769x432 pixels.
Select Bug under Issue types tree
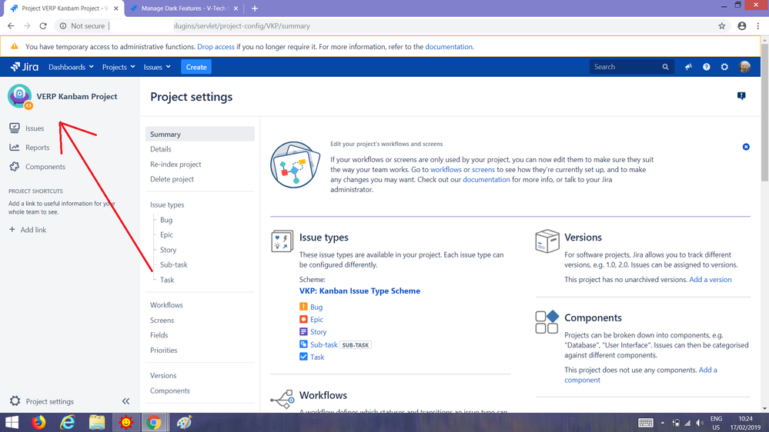click(166, 220)
